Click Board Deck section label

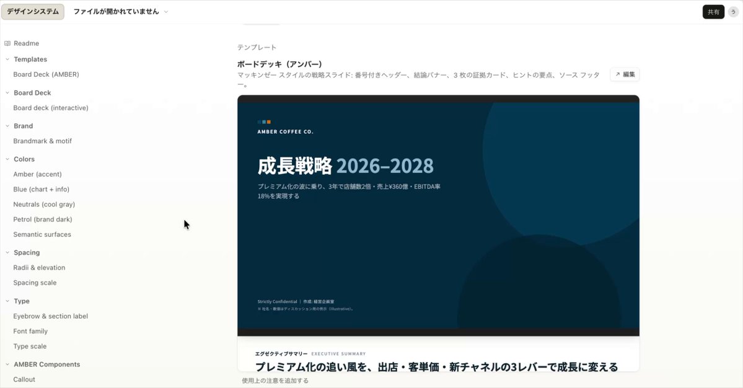[32, 93]
